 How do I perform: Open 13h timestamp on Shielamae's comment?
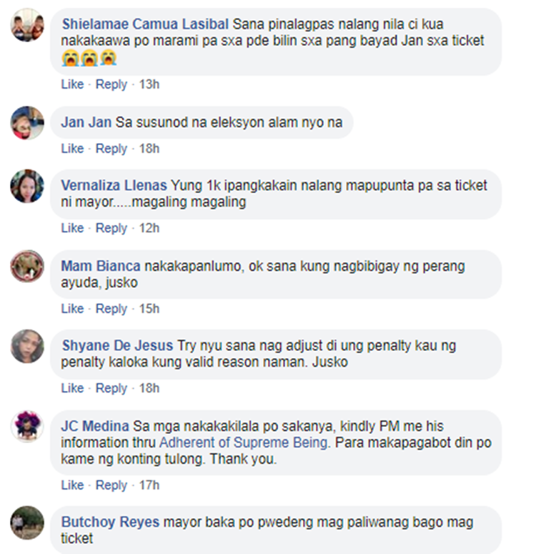point(149,84)
